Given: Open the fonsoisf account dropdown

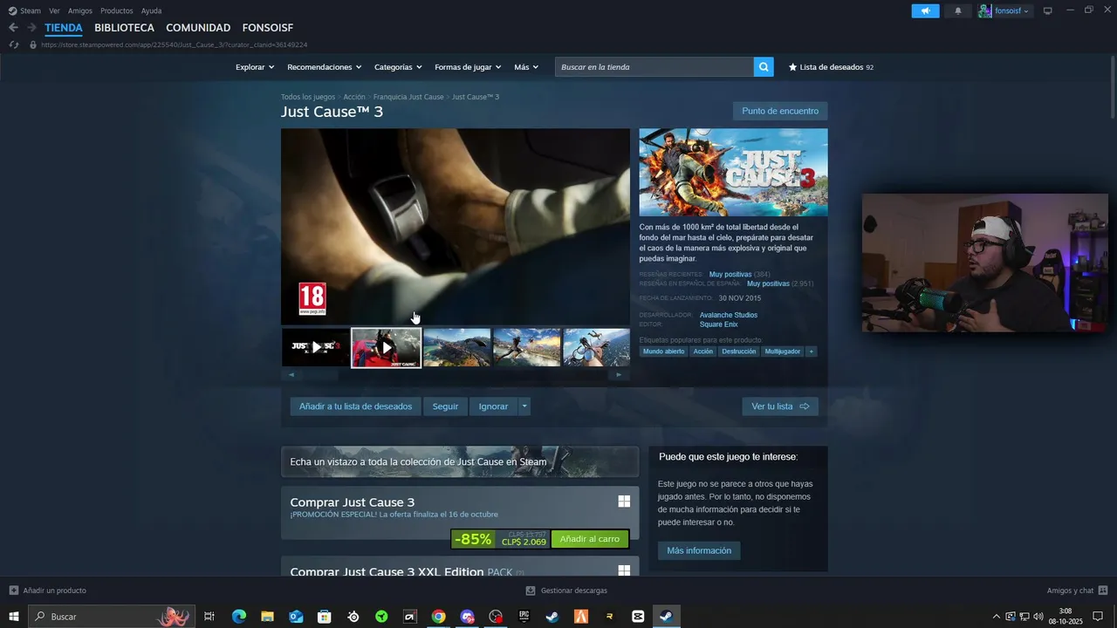Looking at the screenshot, I should (1004, 10).
